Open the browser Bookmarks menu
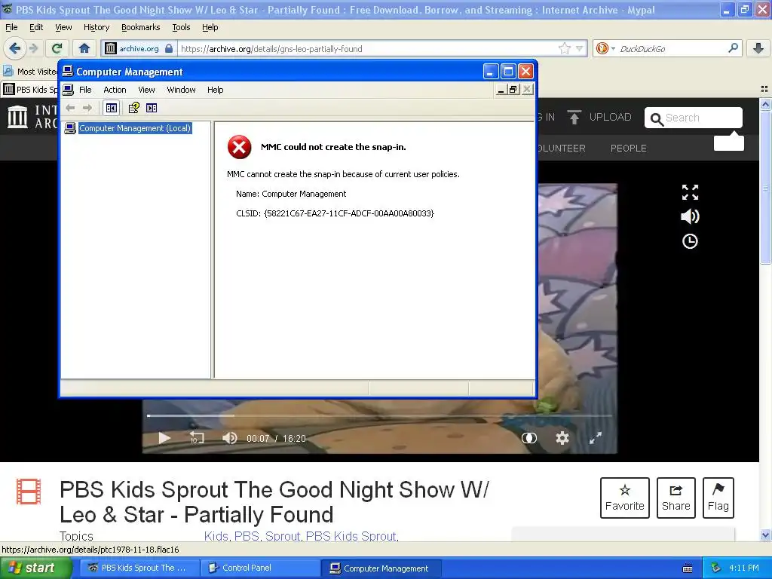772x579 pixels. coord(141,27)
